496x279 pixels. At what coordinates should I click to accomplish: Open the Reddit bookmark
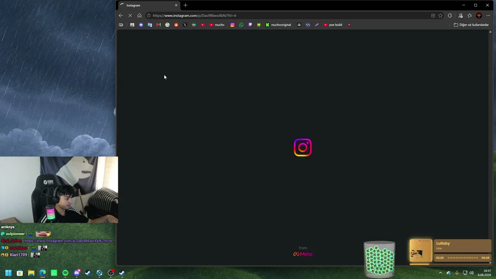[x=176, y=25]
